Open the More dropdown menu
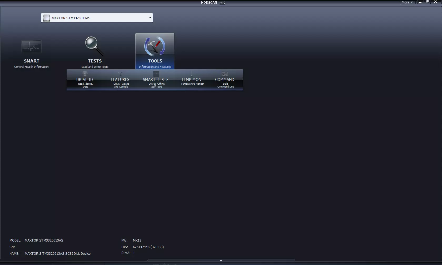The height and width of the screenshot is (265, 442). point(407,2)
